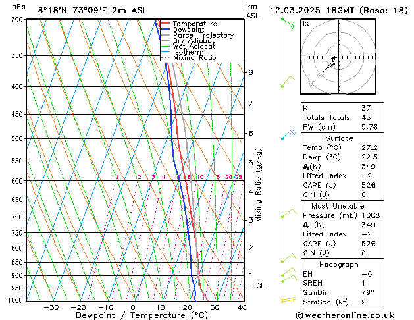The width and height of the screenshot is (414, 320).
Task: Click the EH value -6
Action: pyautogui.click(x=367, y=274)
